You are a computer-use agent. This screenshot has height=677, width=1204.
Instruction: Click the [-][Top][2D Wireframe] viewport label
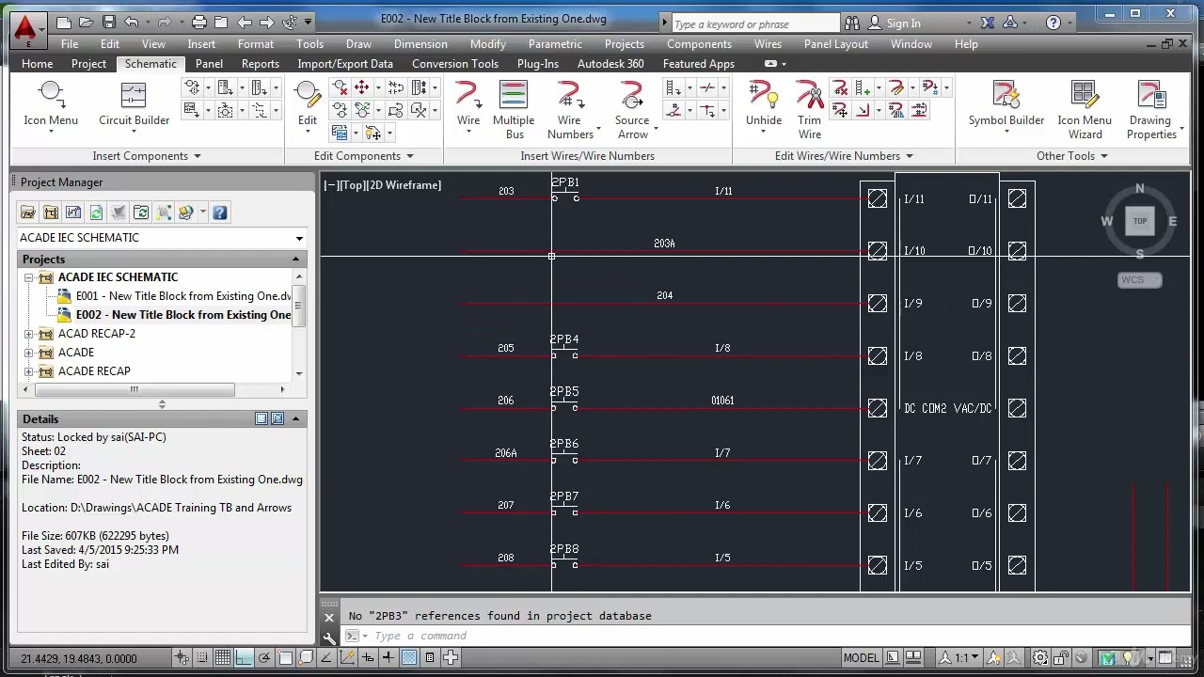(382, 185)
